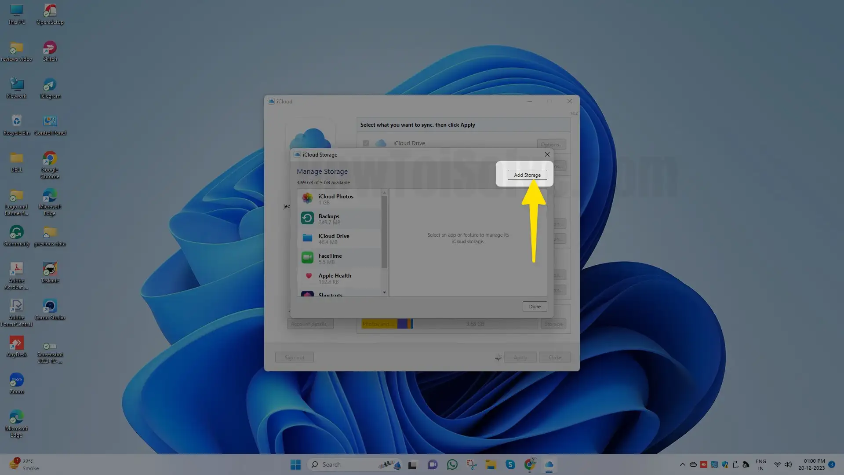The width and height of the screenshot is (844, 475).
Task: Select iCloud Photos in the storage list
Action: (336, 199)
